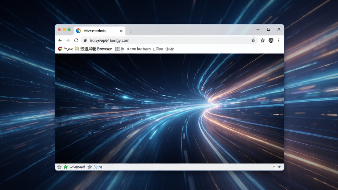The height and width of the screenshot is (190, 338).
Task: Click the plus icon in bottom bar
Action: pyautogui.click(x=274, y=167)
